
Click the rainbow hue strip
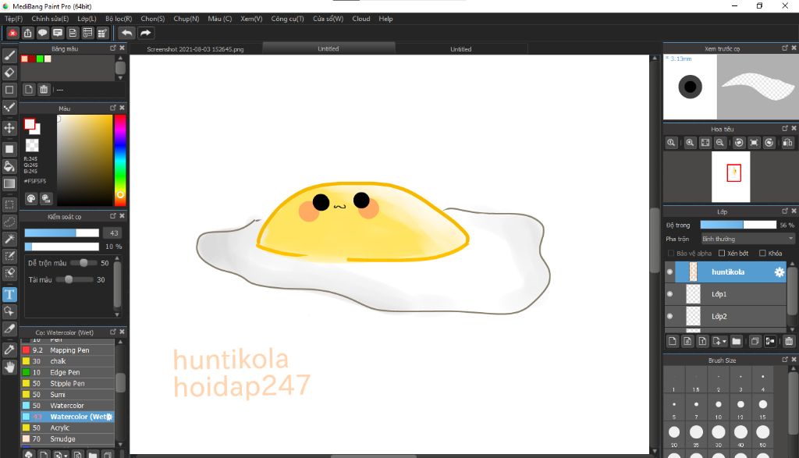click(x=119, y=160)
